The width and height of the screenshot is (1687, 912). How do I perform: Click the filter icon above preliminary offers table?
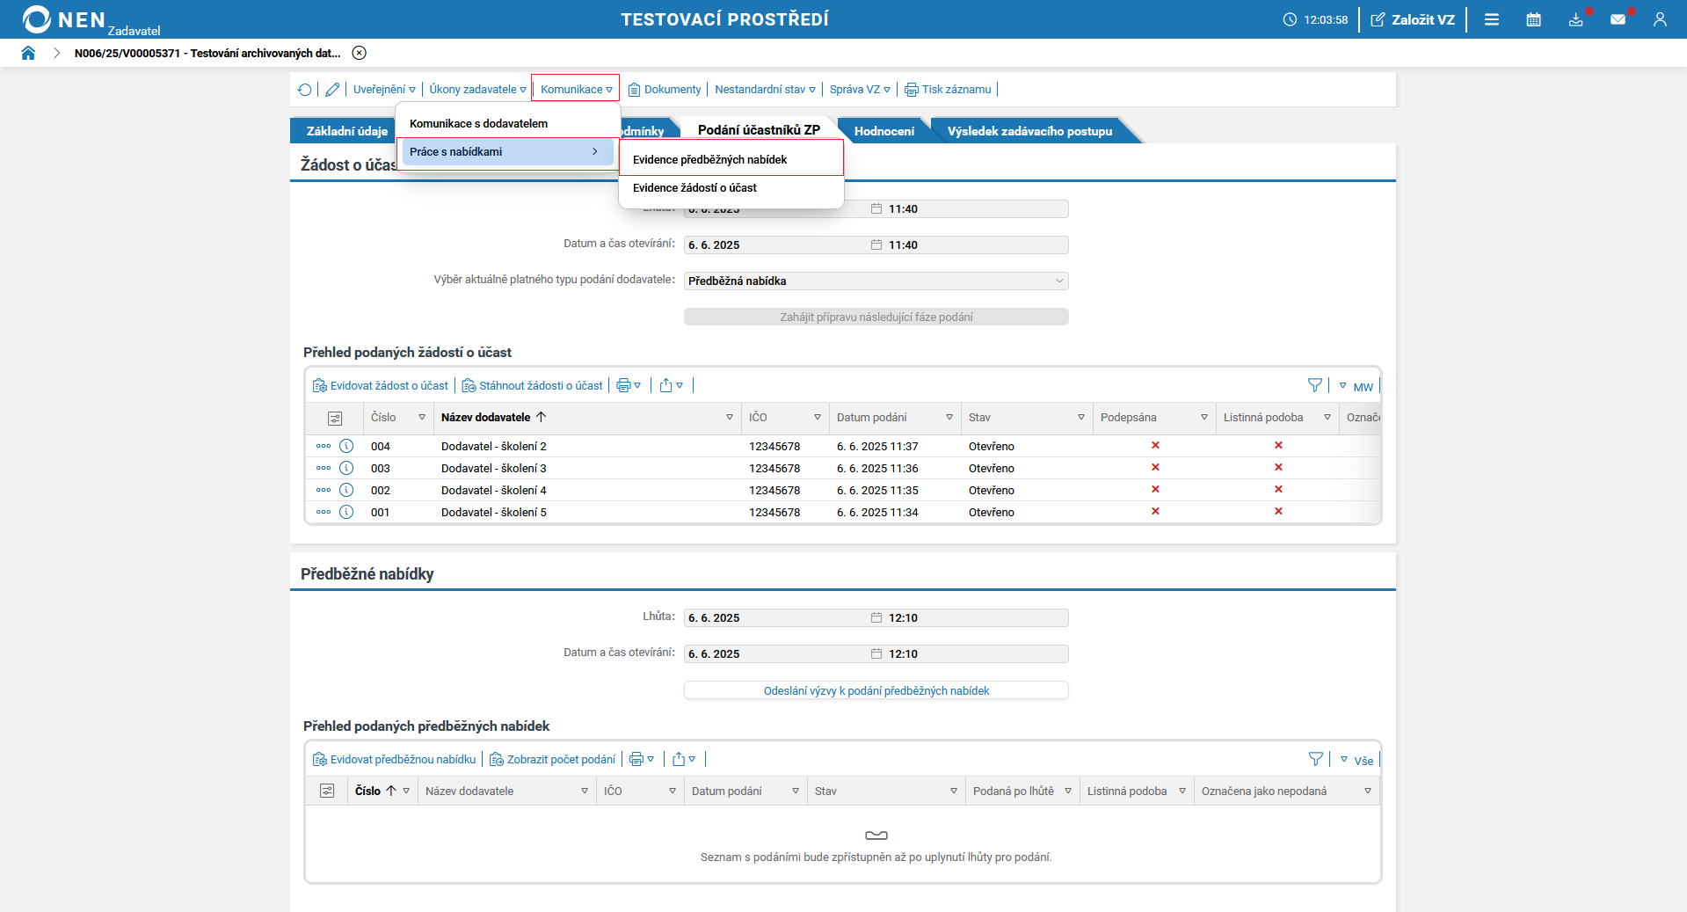tap(1315, 759)
